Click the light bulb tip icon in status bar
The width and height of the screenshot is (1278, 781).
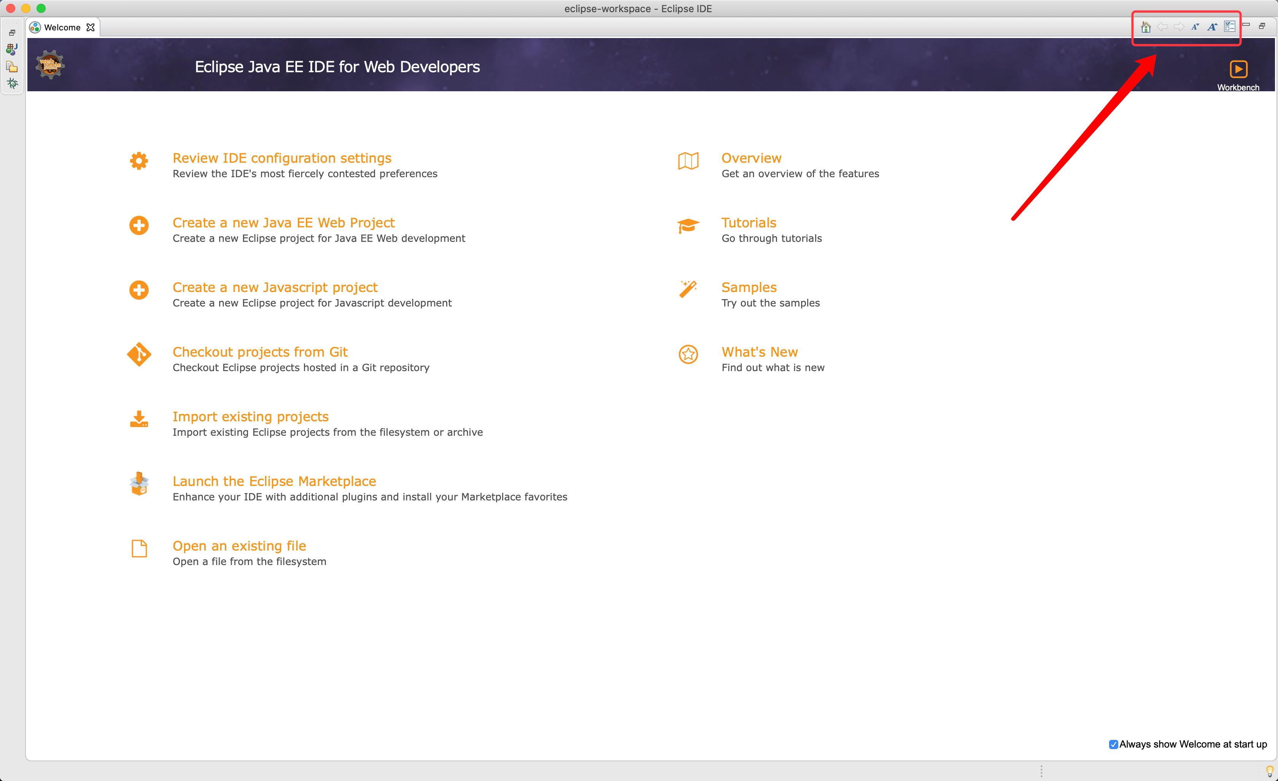[x=1270, y=771]
